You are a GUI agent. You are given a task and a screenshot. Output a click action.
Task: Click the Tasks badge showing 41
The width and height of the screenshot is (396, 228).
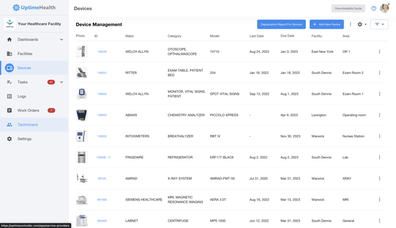pos(51,82)
